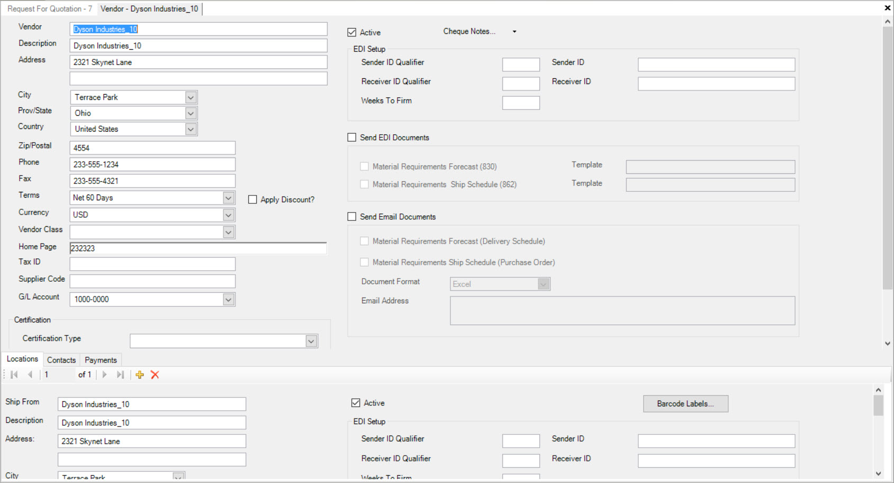Open the Document Format dropdown
The image size is (894, 483).
pyautogui.click(x=544, y=284)
